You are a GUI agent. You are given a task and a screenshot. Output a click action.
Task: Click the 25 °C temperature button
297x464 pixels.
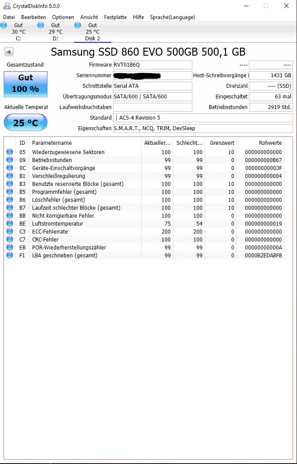point(26,122)
